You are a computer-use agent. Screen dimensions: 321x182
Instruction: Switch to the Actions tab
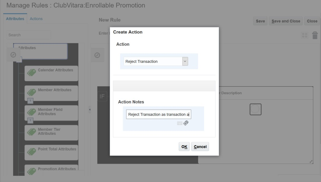(x=36, y=18)
